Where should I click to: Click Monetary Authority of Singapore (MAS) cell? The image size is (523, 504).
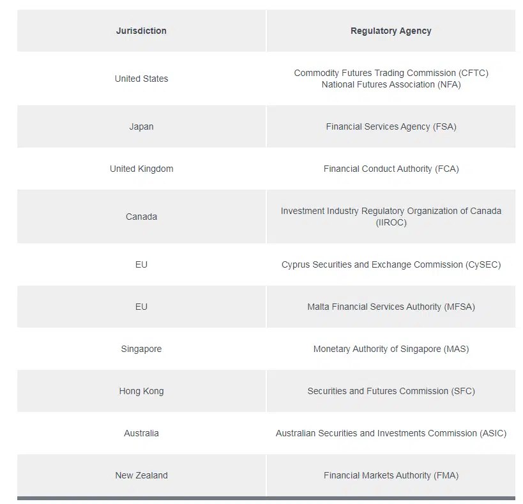click(391, 349)
